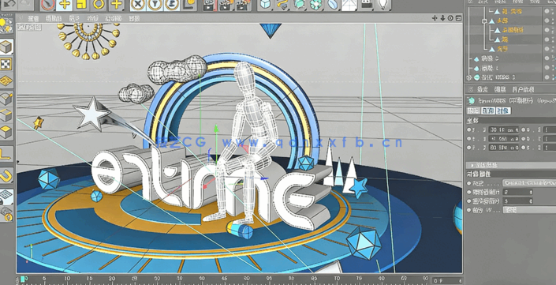Open the viewport Cameras menu

(x=54, y=18)
